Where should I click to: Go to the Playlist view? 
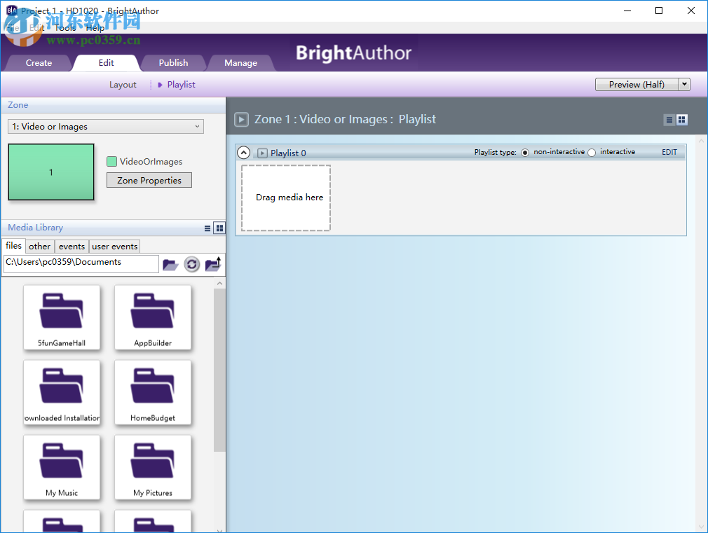(x=181, y=84)
